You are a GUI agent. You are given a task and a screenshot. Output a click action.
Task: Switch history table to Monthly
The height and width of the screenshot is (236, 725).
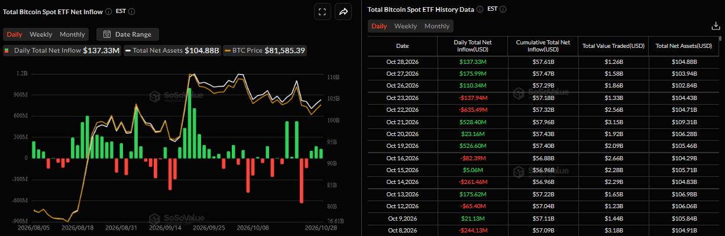pos(437,26)
